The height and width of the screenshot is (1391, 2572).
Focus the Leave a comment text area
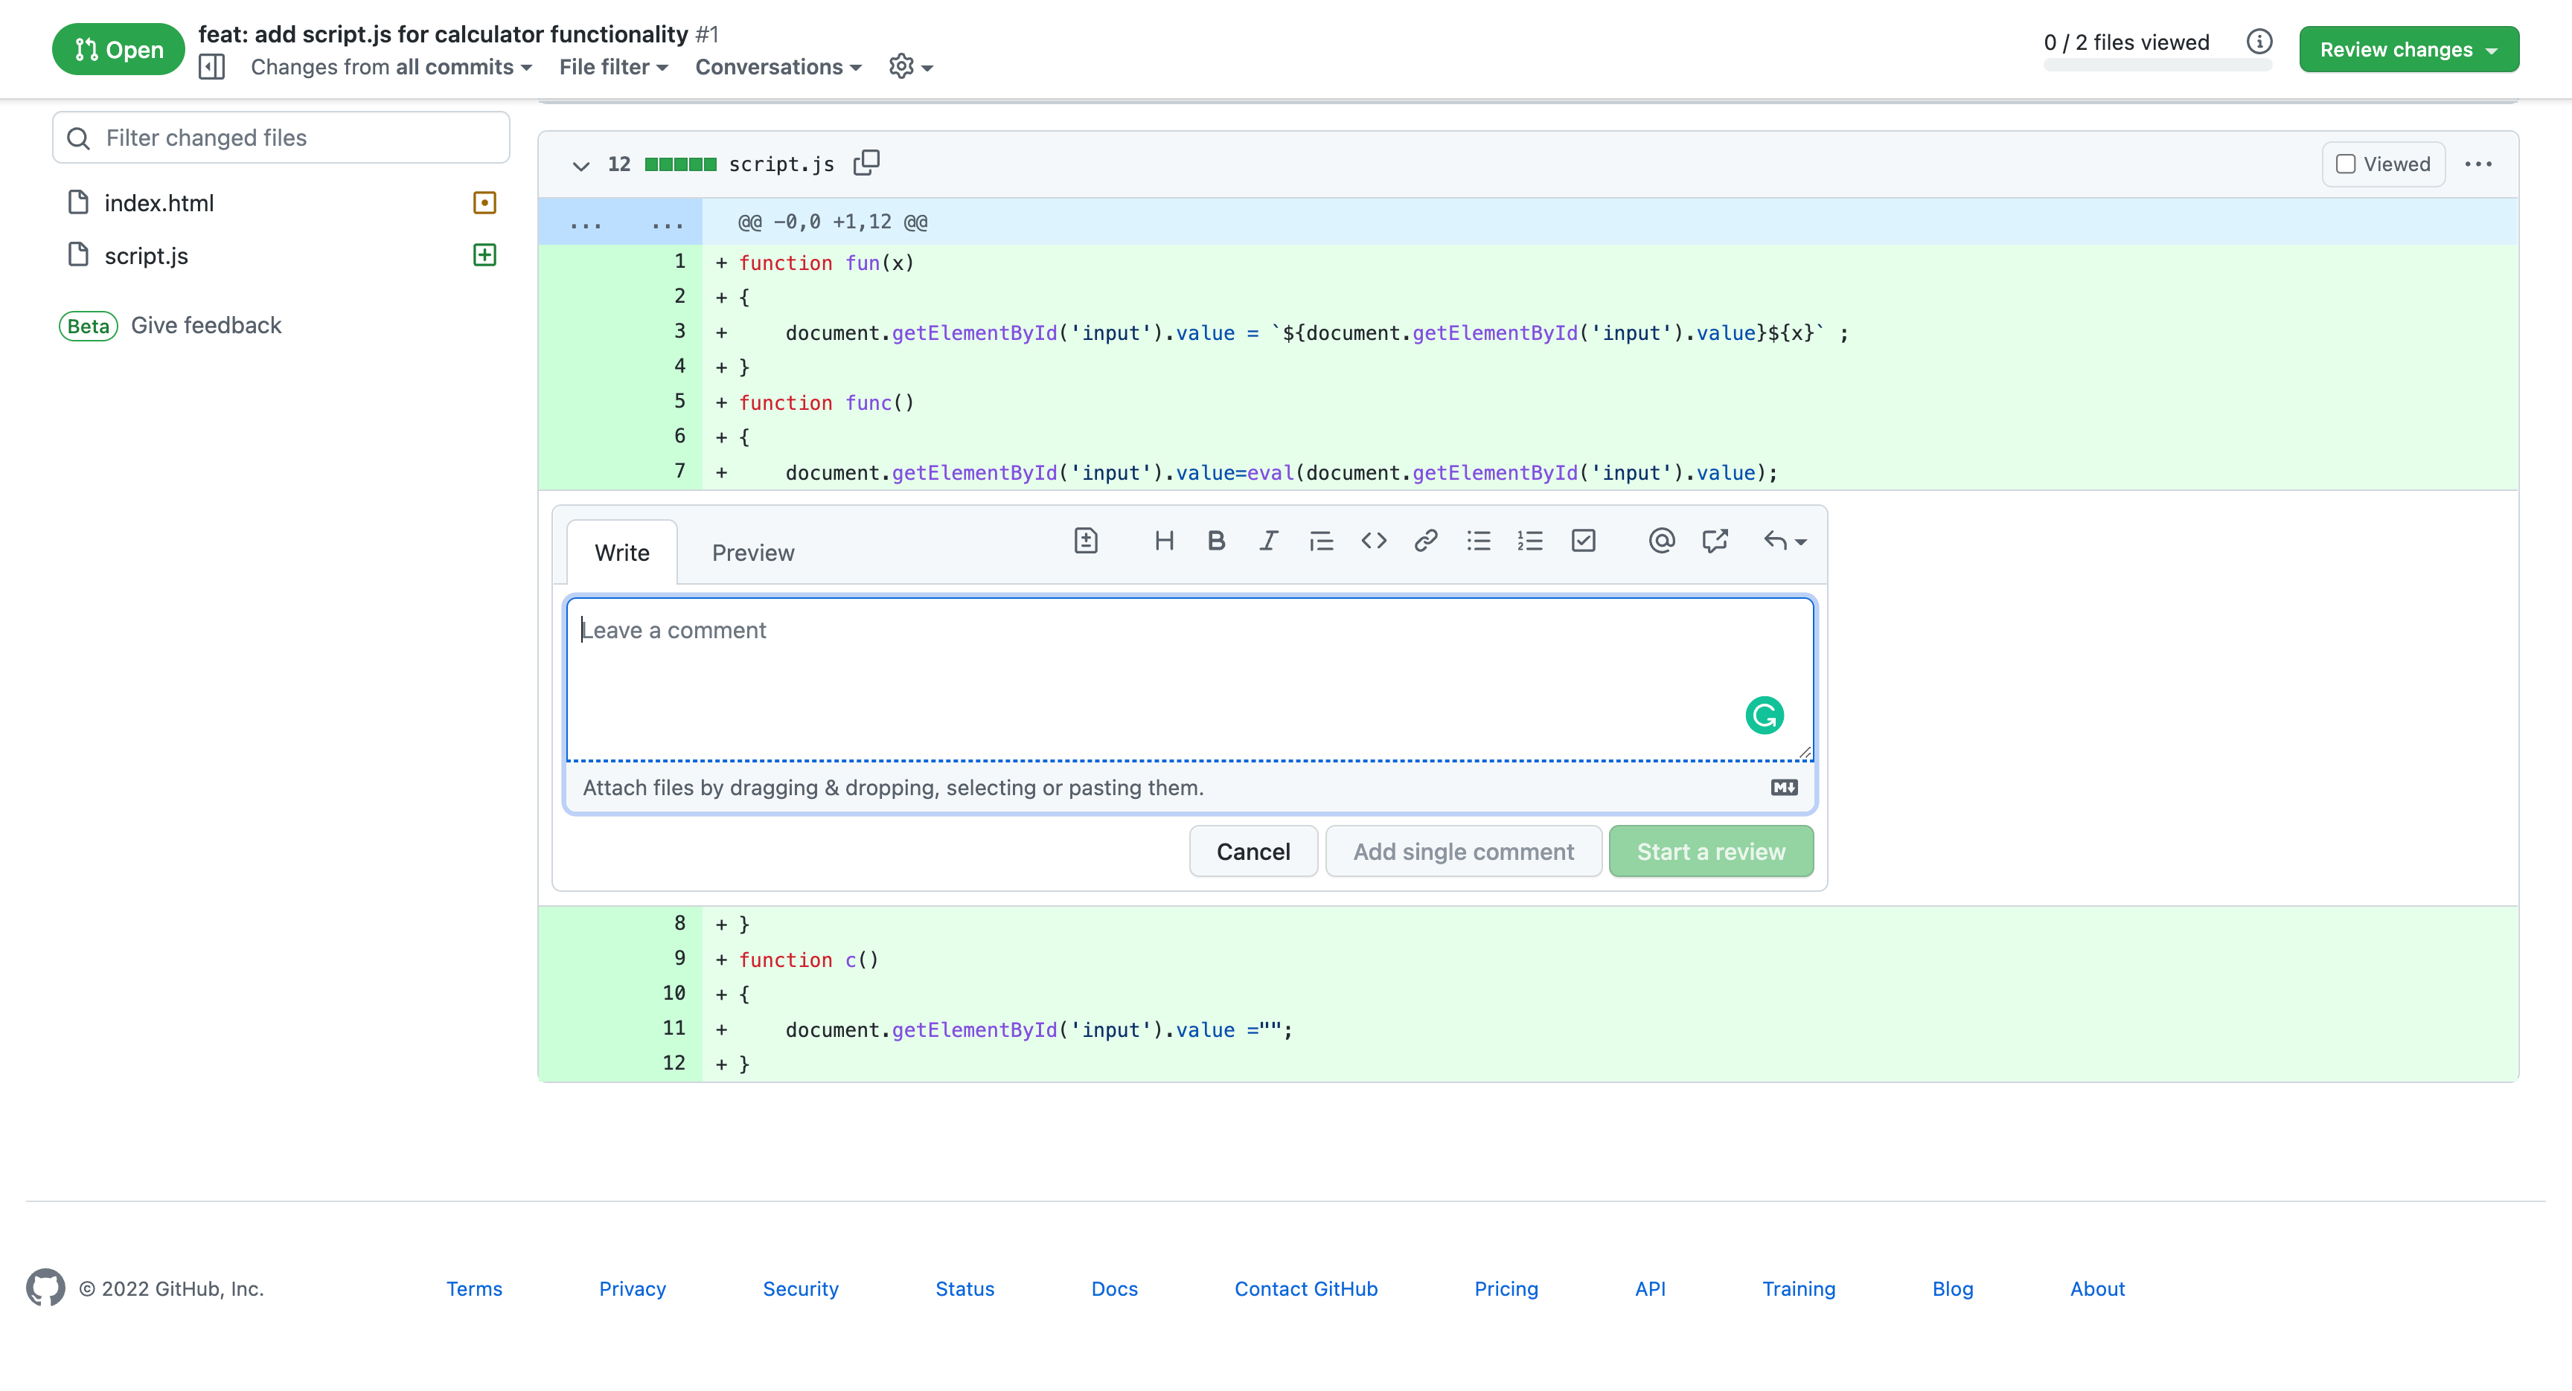[x=1189, y=680]
